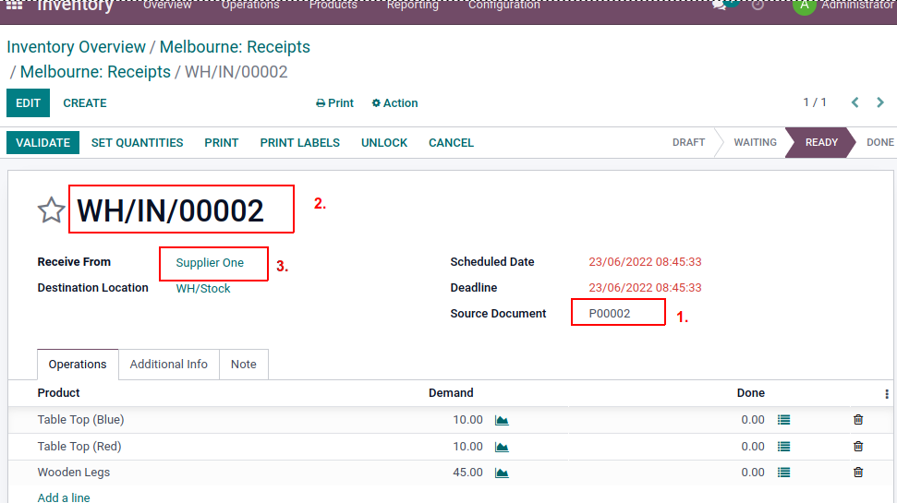Click the Wooden Legs product cell
The image size is (897, 503).
coord(74,473)
